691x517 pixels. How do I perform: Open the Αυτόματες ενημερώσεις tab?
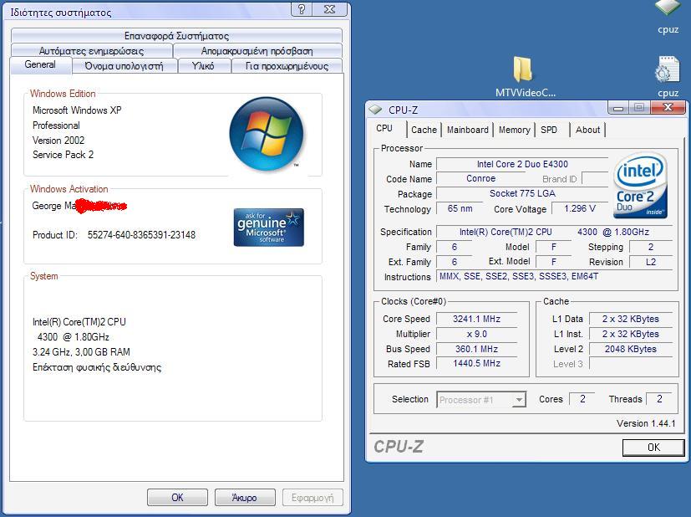pyautogui.click(x=92, y=51)
